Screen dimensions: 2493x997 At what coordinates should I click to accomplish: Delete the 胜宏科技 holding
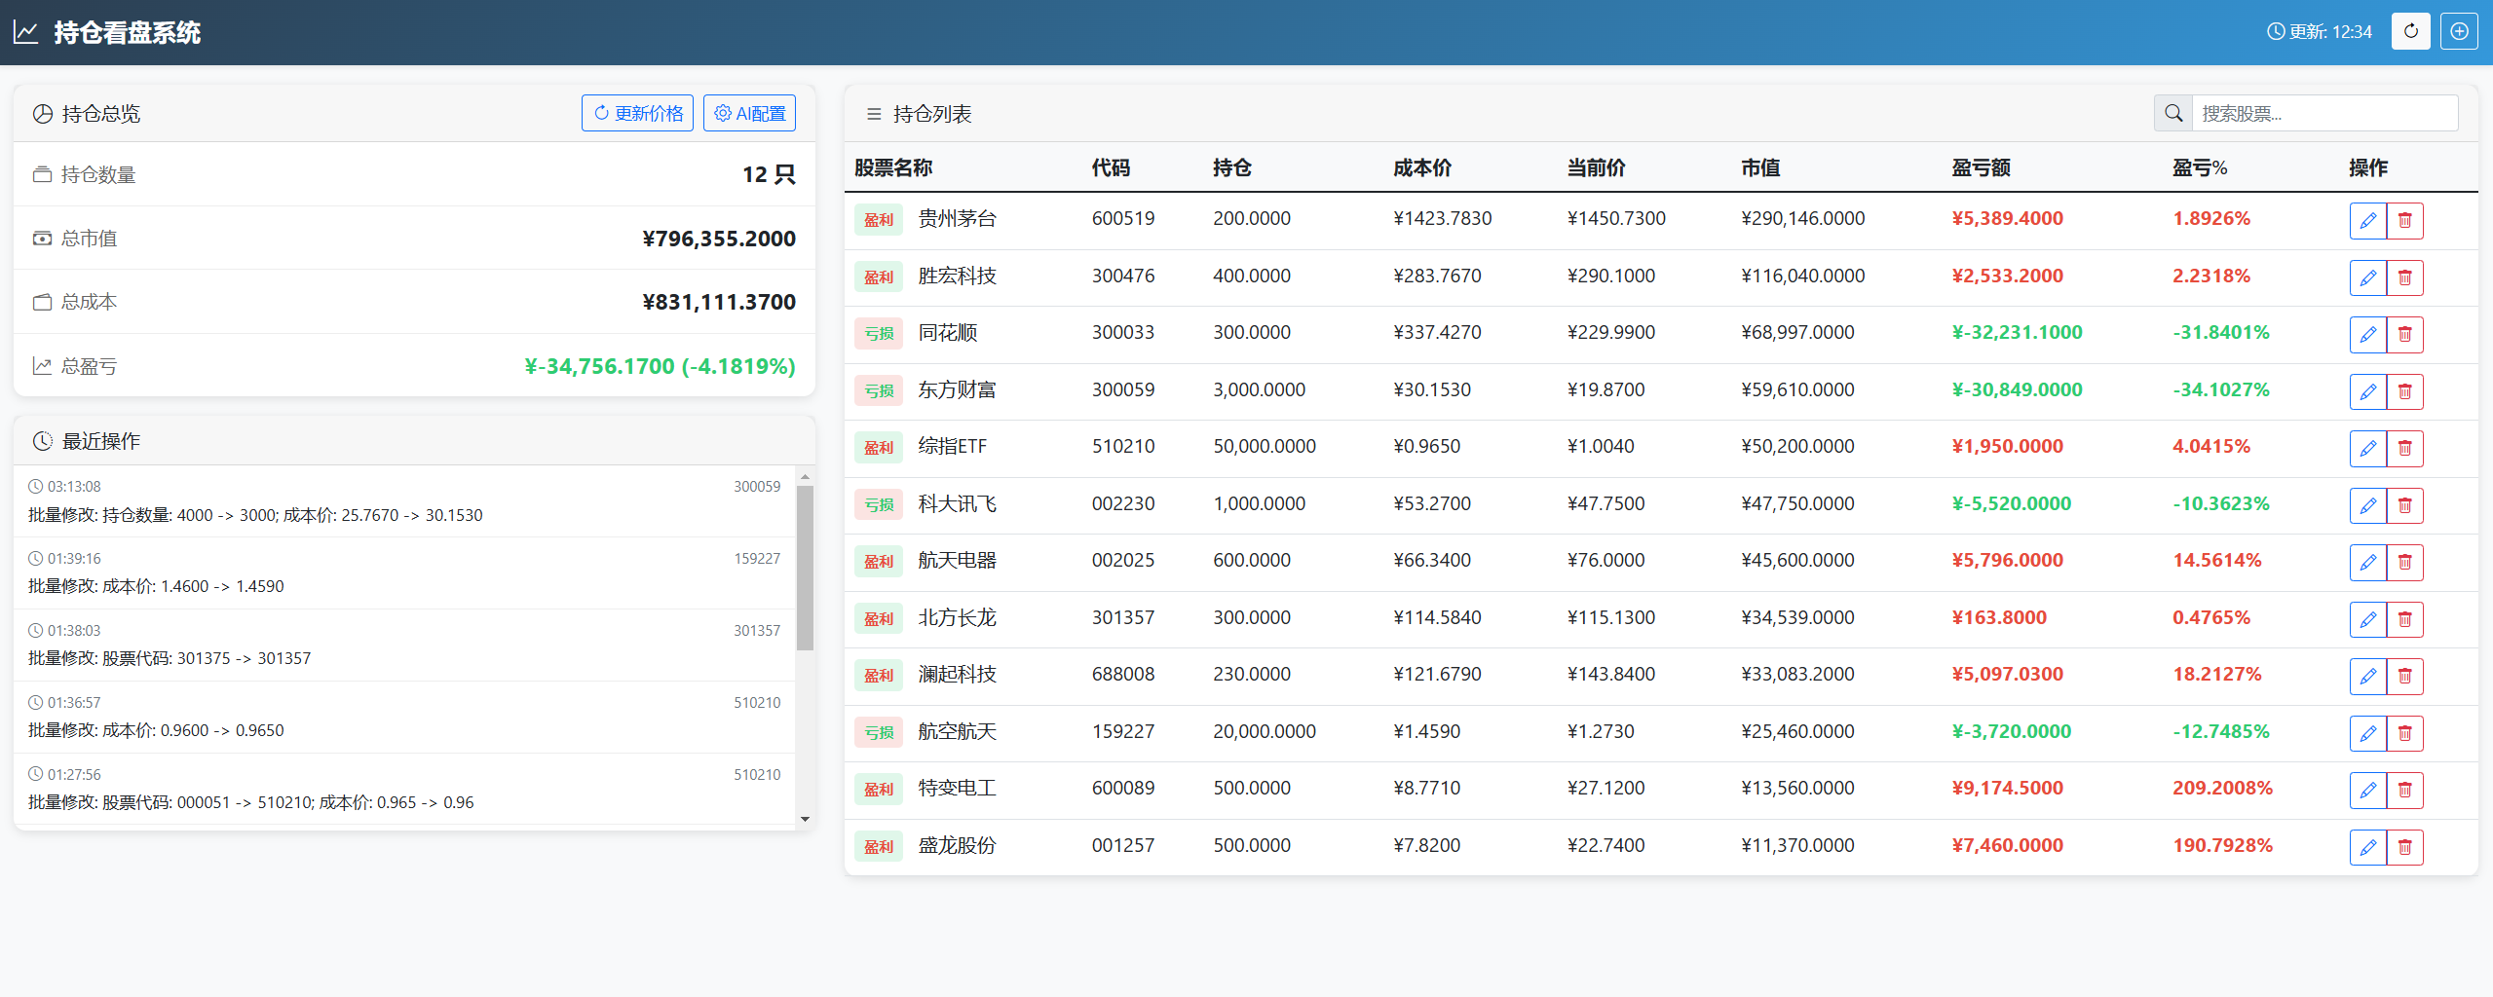point(2405,277)
